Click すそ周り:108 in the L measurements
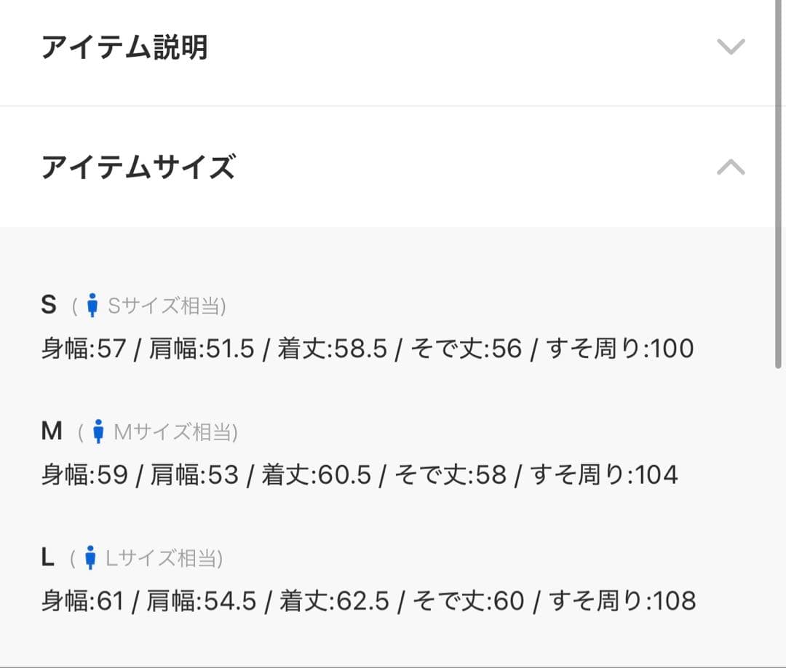This screenshot has height=668, width=786. [622, 601]
